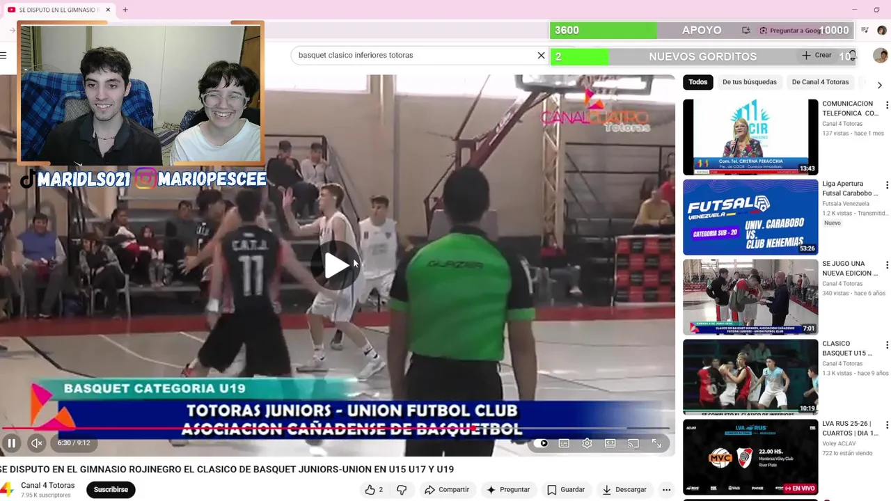Open options for CLASICO BASQUET U15 video
891x501 pixels.
[886, 345]
